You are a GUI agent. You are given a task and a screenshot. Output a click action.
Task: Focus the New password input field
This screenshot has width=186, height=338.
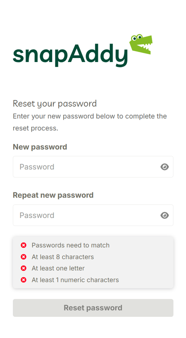pos(93,167)
